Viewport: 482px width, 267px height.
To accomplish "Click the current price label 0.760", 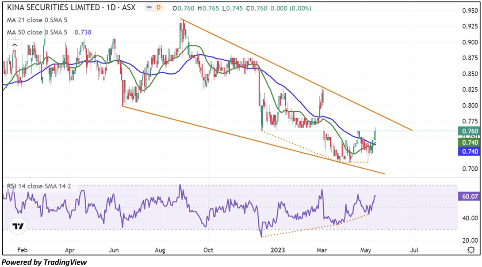I will coord(469,131).
